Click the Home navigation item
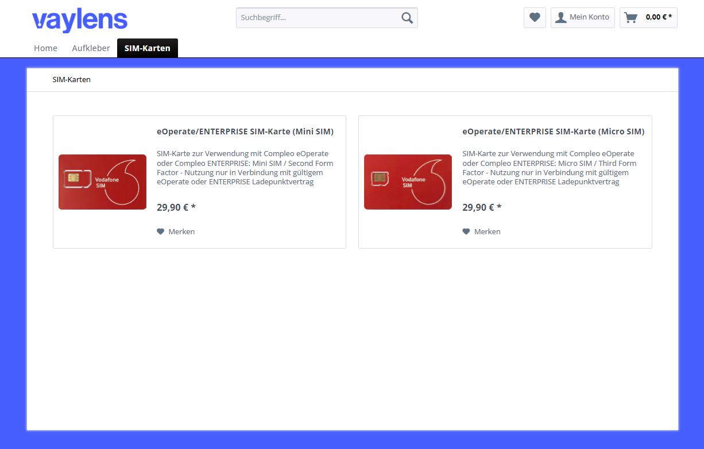The image size is (704, 449). coord(45,48)
